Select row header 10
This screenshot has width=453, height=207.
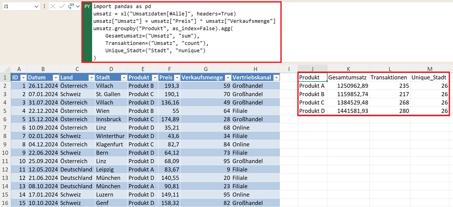click(x=5, y=161)
